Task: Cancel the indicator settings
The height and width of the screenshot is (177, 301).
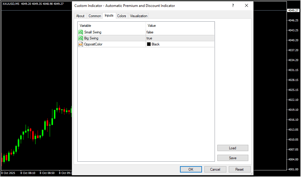Action: pyautogui.click(x=215, y=169)
